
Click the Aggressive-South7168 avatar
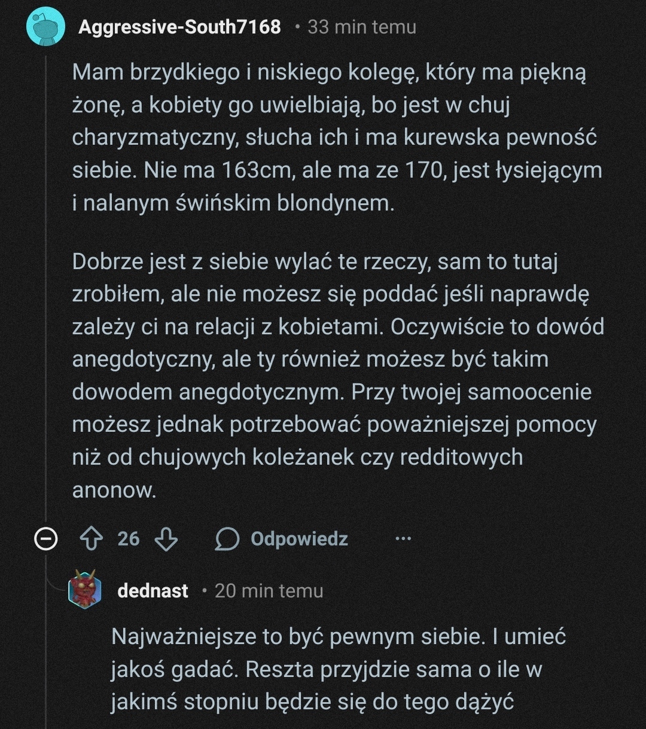point(45,27)
